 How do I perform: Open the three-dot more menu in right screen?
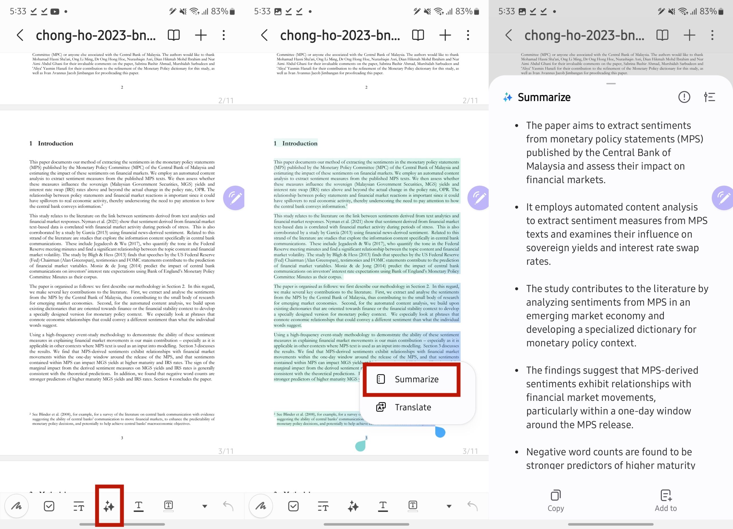coord(712,35)
